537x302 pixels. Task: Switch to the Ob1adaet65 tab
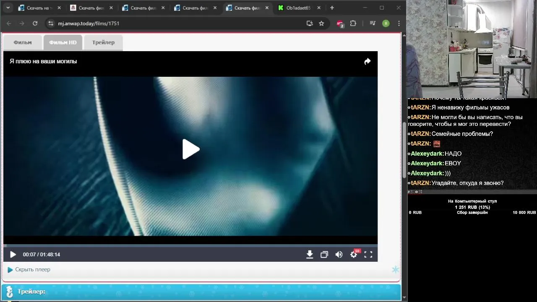(x=300, y=8)
